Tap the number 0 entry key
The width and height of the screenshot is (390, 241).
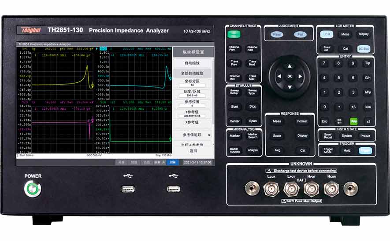(x=325, y=107)
